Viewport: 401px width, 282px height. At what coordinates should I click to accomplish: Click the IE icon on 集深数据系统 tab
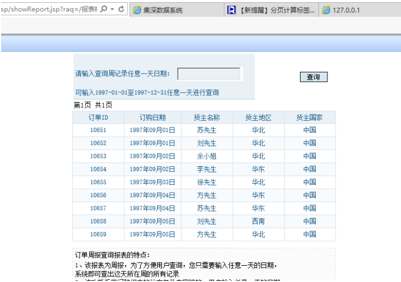click(137, 10)
